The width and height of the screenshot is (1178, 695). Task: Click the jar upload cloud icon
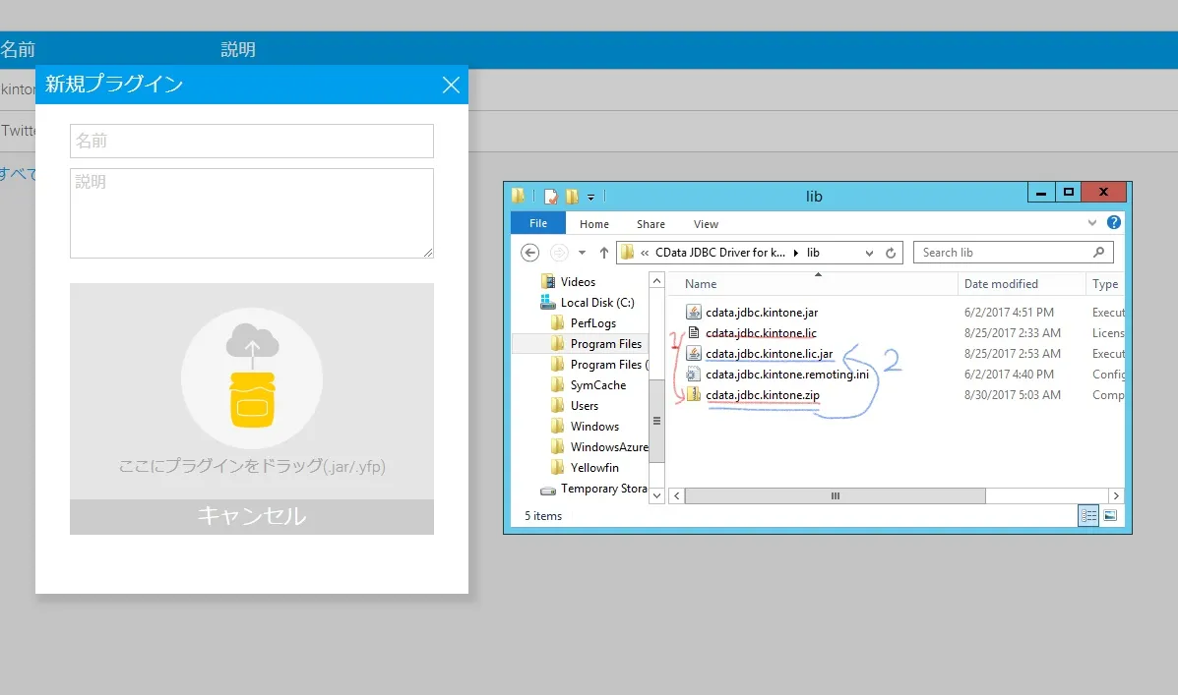point(252,377)
